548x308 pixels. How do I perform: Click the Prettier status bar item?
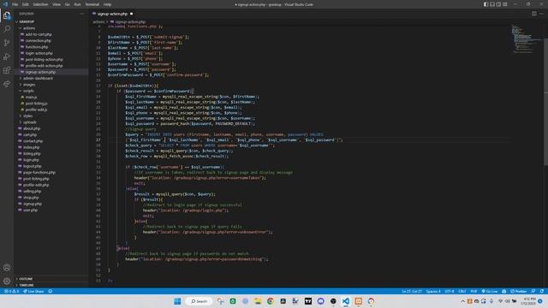point(519,291)
